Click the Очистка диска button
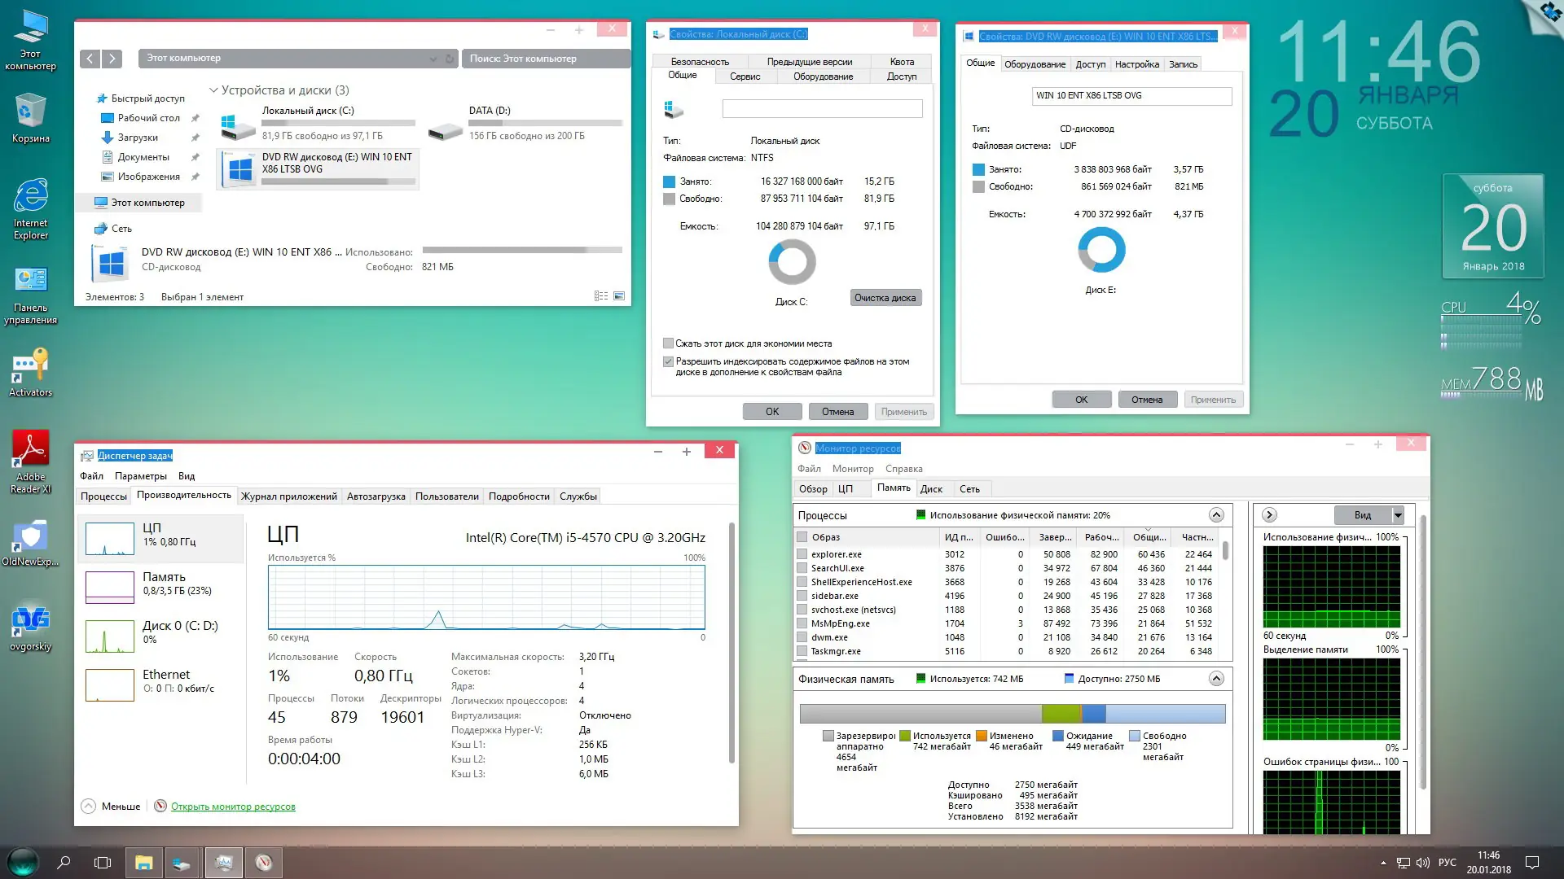This screenshot has height=879, width=1564. point(885,298)
